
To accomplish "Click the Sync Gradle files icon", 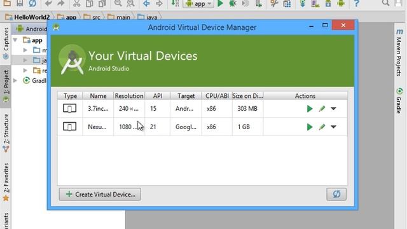I will [x=303, y=3].
